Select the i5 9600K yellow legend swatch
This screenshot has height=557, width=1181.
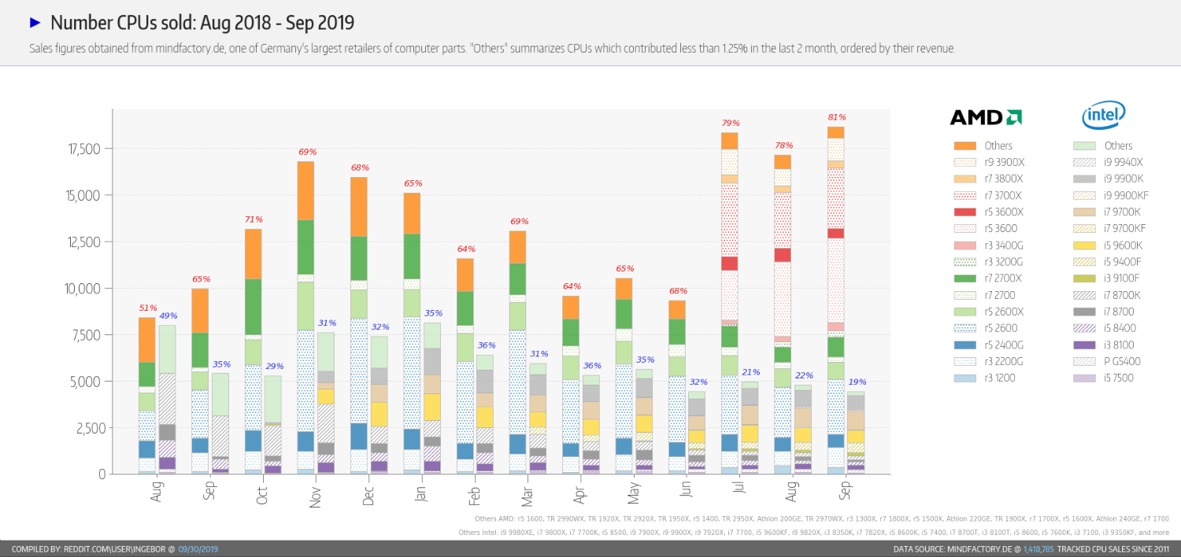pyautogui.click(x=1084, y=245)
